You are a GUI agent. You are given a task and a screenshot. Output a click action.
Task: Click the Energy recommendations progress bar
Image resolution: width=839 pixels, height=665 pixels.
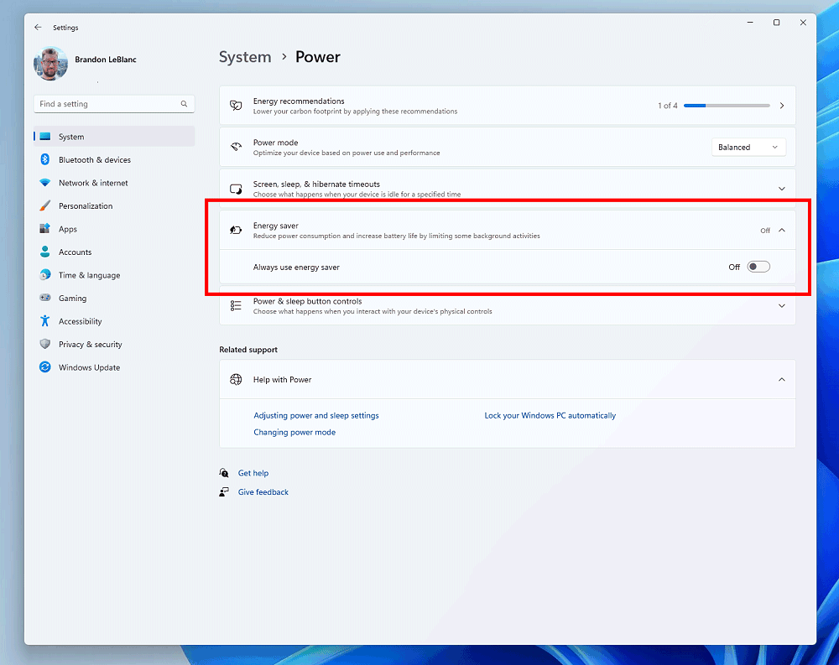[x=726, y=106]
